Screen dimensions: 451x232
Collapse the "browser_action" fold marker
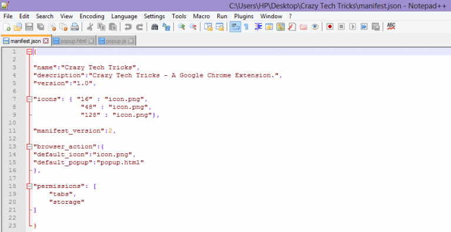pyautogui.click(x=29, y=147)
